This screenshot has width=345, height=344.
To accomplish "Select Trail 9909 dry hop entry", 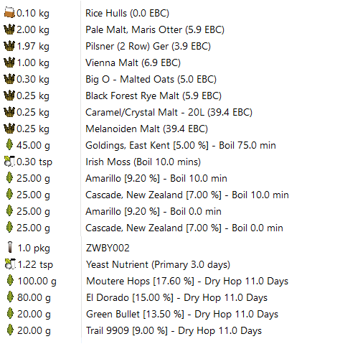I will tap(174, 330).
